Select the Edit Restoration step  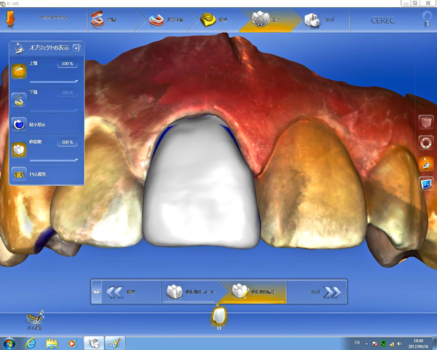click(253, 292)
